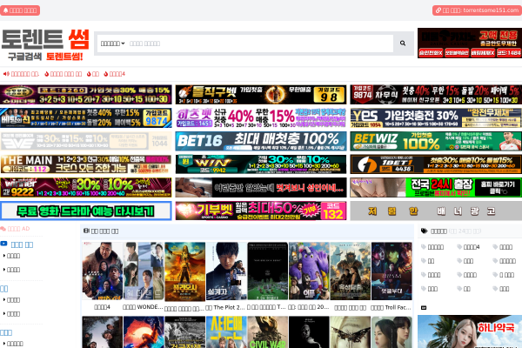Click the megaphone announcement link
522x348 pixels.
[21, 74]
